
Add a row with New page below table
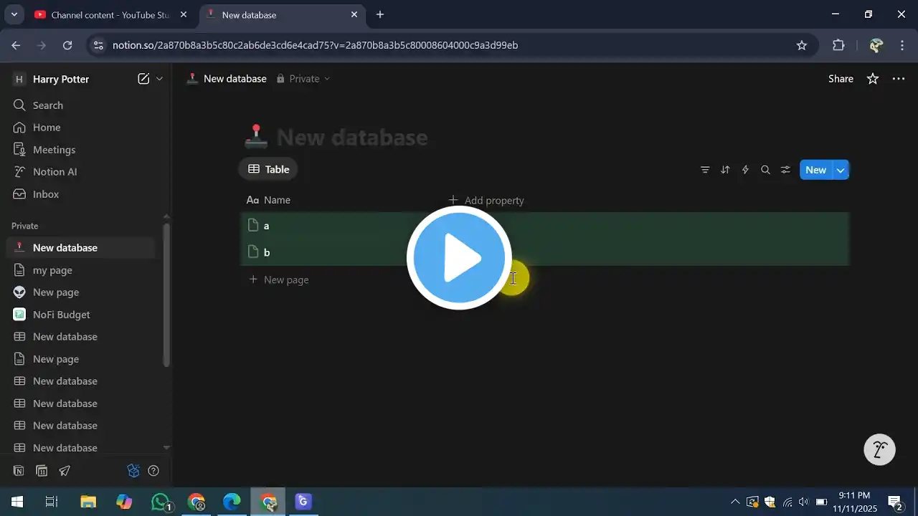279,279
